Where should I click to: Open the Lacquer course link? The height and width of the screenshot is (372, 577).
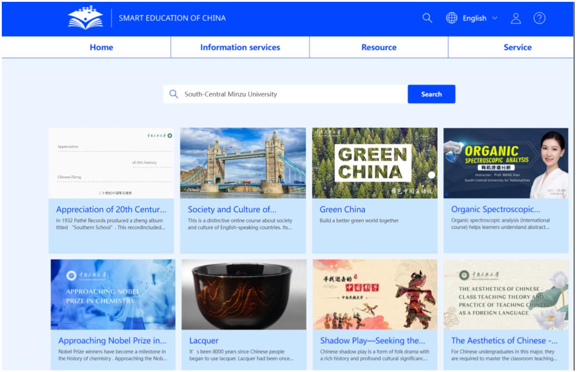coord(204,341)
